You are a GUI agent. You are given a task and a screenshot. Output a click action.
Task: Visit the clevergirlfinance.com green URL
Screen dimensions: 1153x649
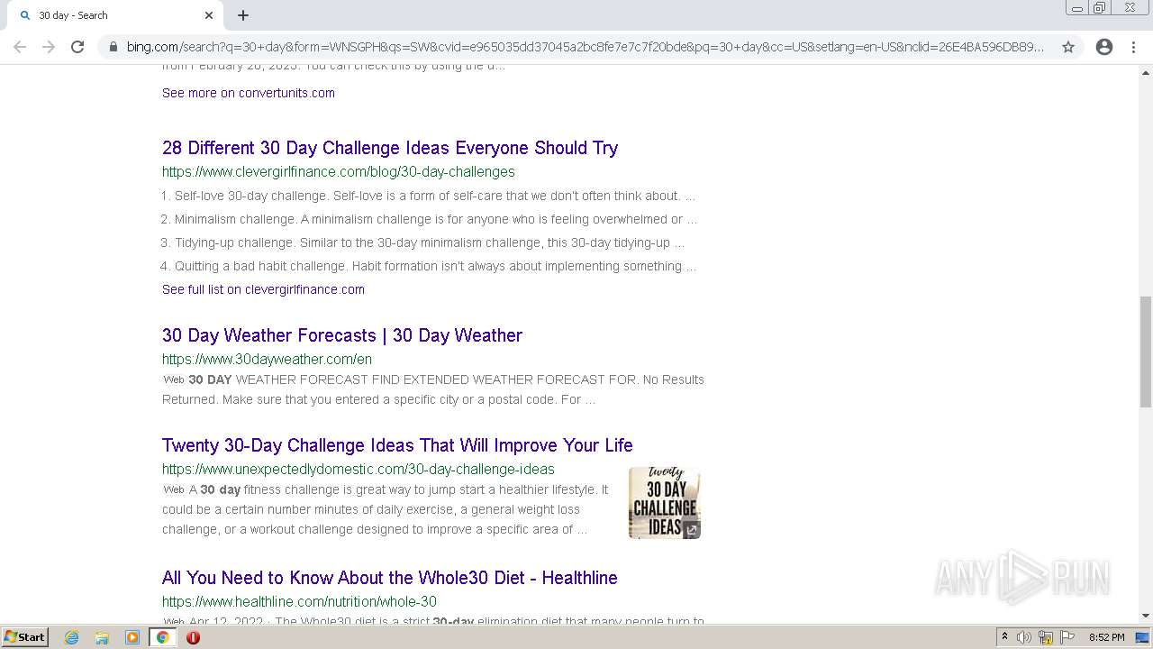click(339, 171)
